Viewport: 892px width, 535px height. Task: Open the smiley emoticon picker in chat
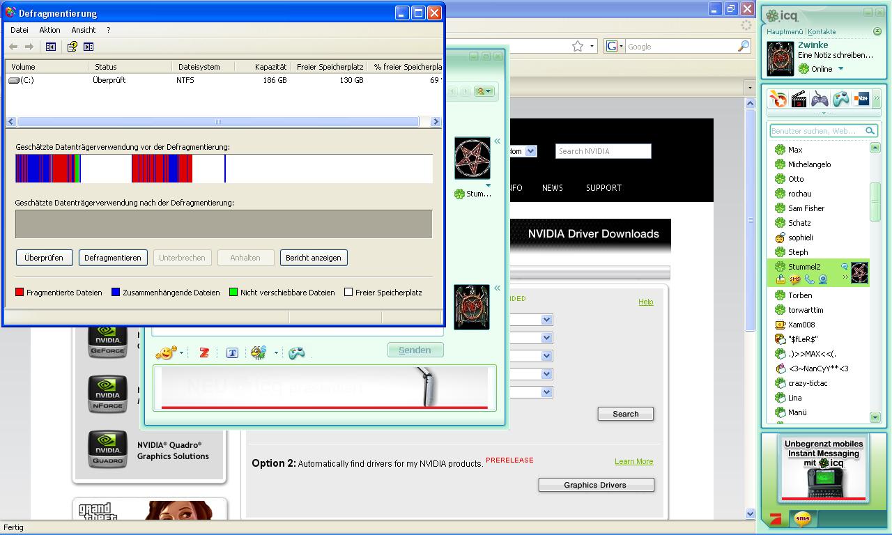click(166, 353)
